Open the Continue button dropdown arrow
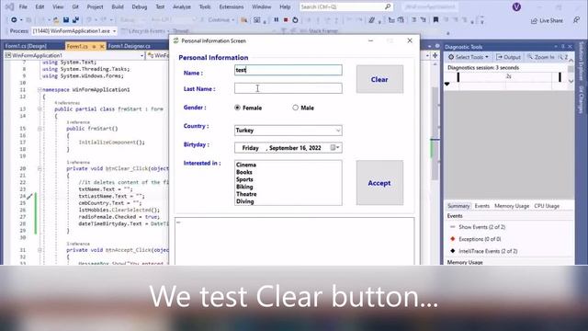The height and width of the screenshot is (331, 588). (x=233, y=20)
